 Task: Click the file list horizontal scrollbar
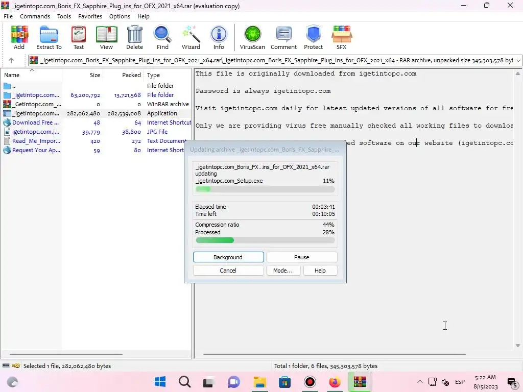coord(66,354)
